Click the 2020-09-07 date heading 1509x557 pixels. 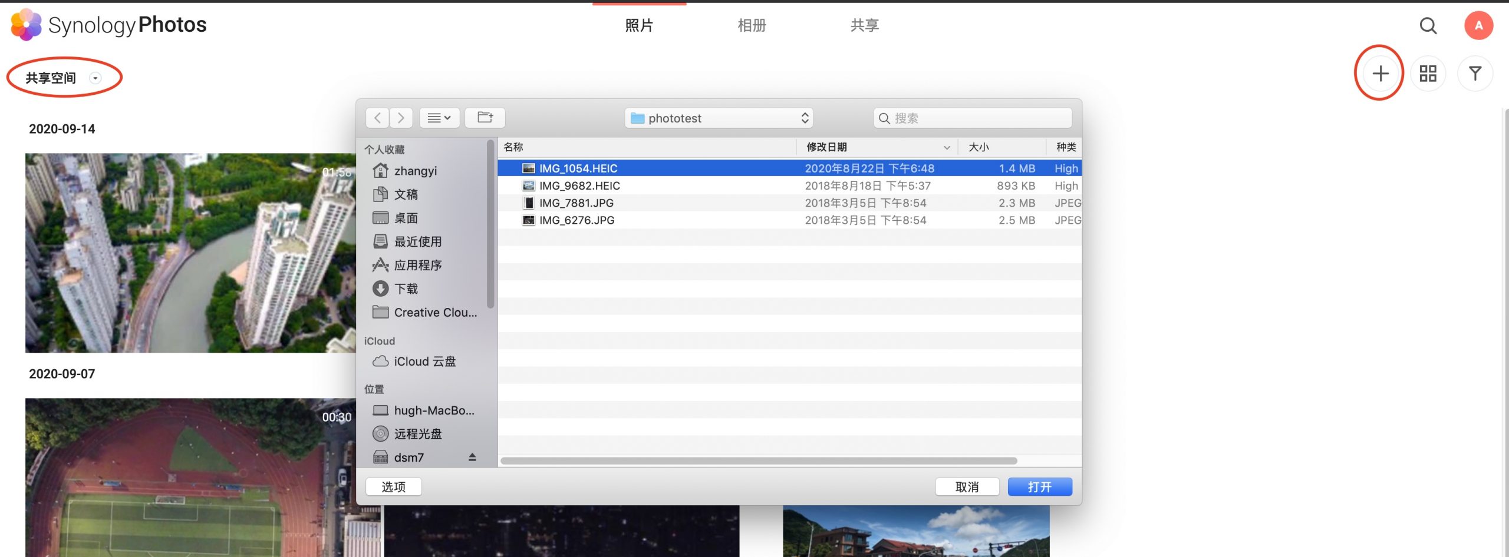[62, 374]
